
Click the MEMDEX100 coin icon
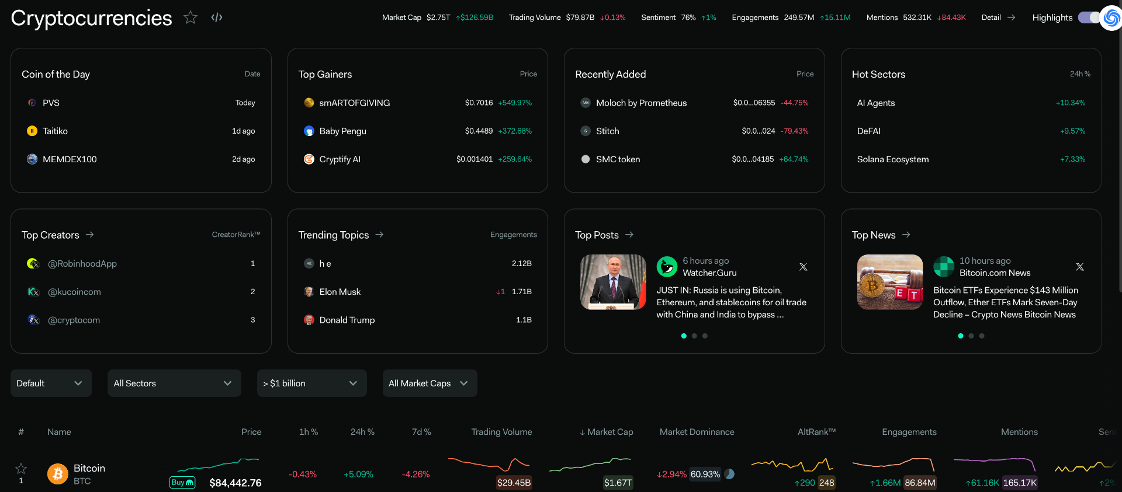point(32,159)
